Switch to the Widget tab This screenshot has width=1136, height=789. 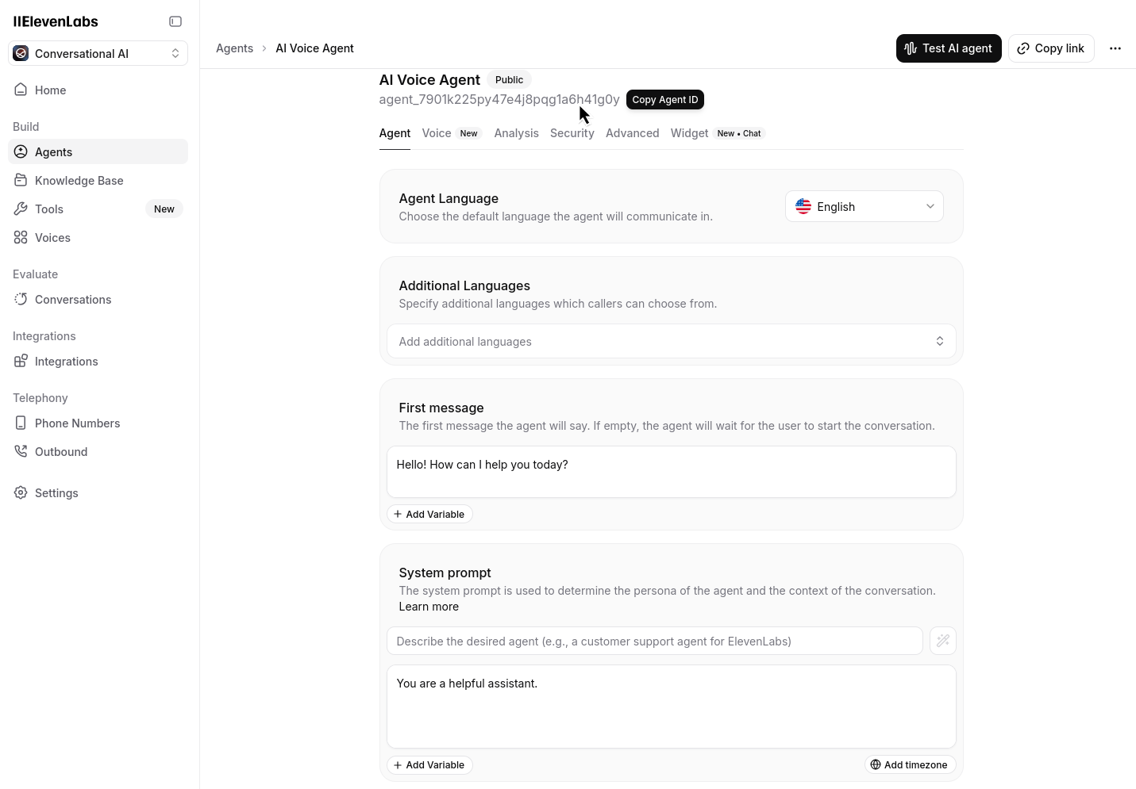(689, 133)
